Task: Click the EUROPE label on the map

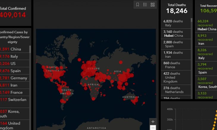Action: coord(94,69)
